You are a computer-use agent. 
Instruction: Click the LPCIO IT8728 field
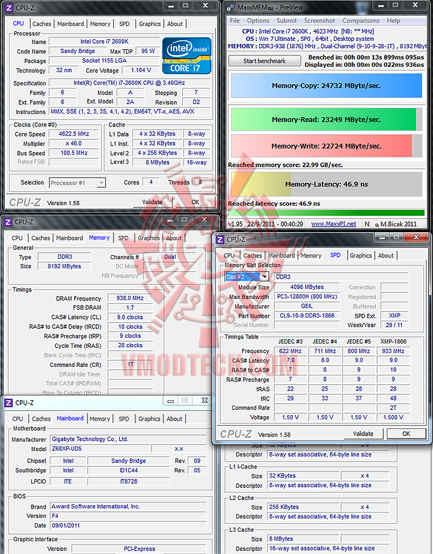point(129,482)
